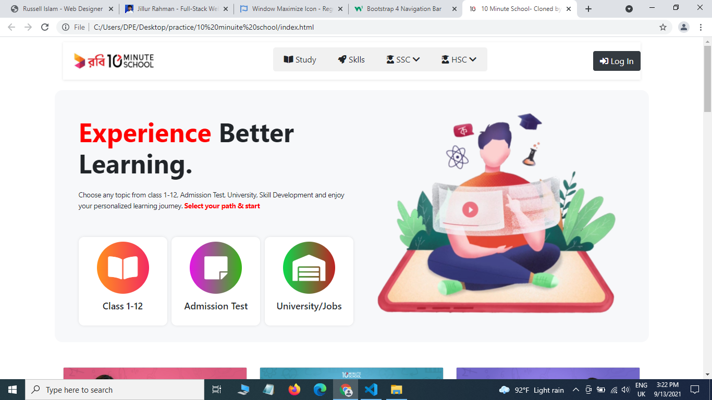Open the Chrome tab search dropdown arrow
The width and height of the screenshot is (712, 400).
(629, 9)
